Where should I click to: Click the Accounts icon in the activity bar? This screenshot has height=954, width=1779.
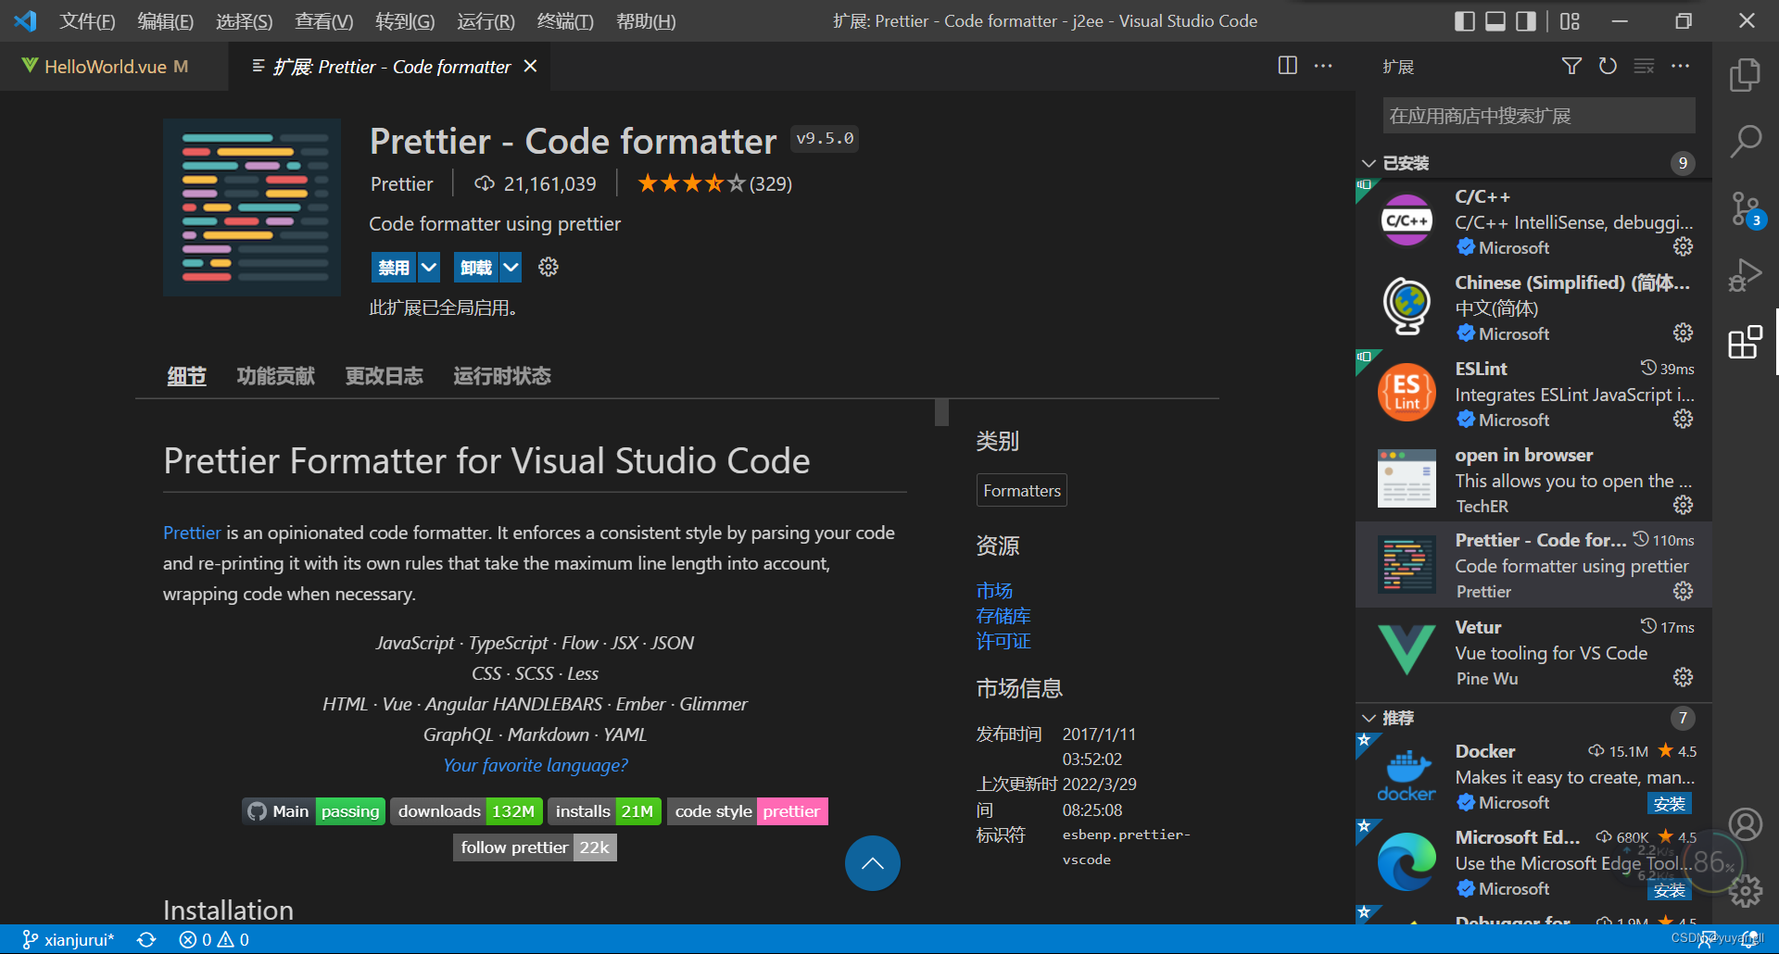(1746, 823)
